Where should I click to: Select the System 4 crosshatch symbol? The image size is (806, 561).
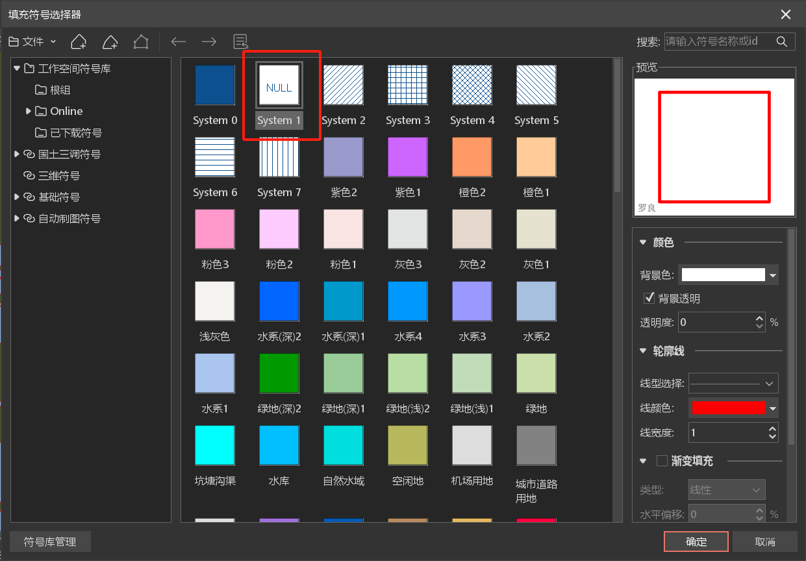(x=472, y=85)
